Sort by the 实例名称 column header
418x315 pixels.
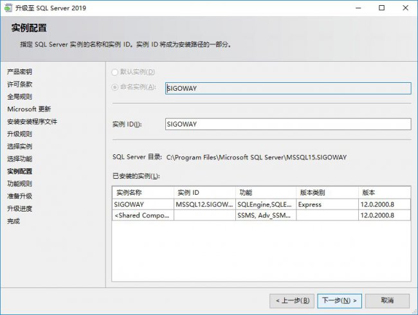point(143,192)
